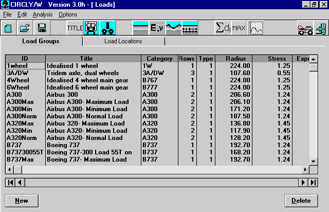Open the graph plot icon
The image size is (329, 212).
(255, 28)
